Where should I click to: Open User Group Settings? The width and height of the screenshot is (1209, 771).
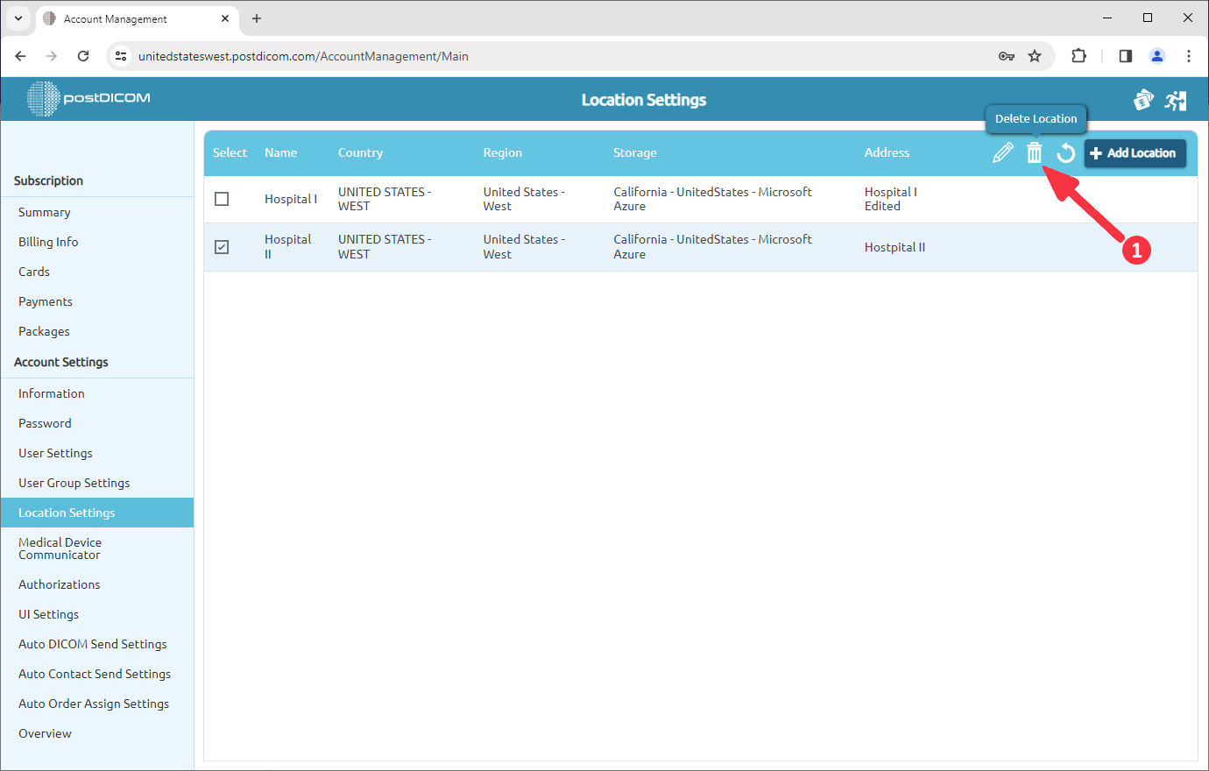tap(74, 483)
